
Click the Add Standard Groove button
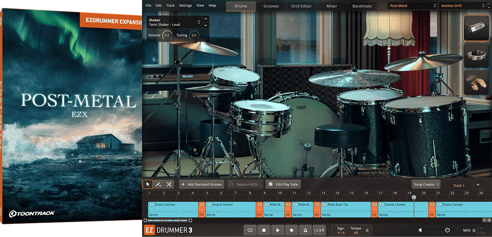[x=202, y=184]
